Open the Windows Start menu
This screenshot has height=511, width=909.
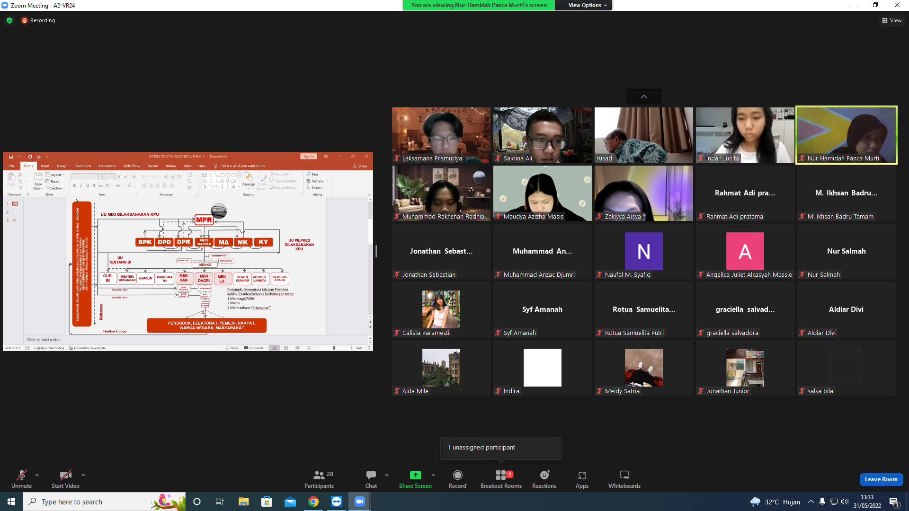click(x=11, y=502)
